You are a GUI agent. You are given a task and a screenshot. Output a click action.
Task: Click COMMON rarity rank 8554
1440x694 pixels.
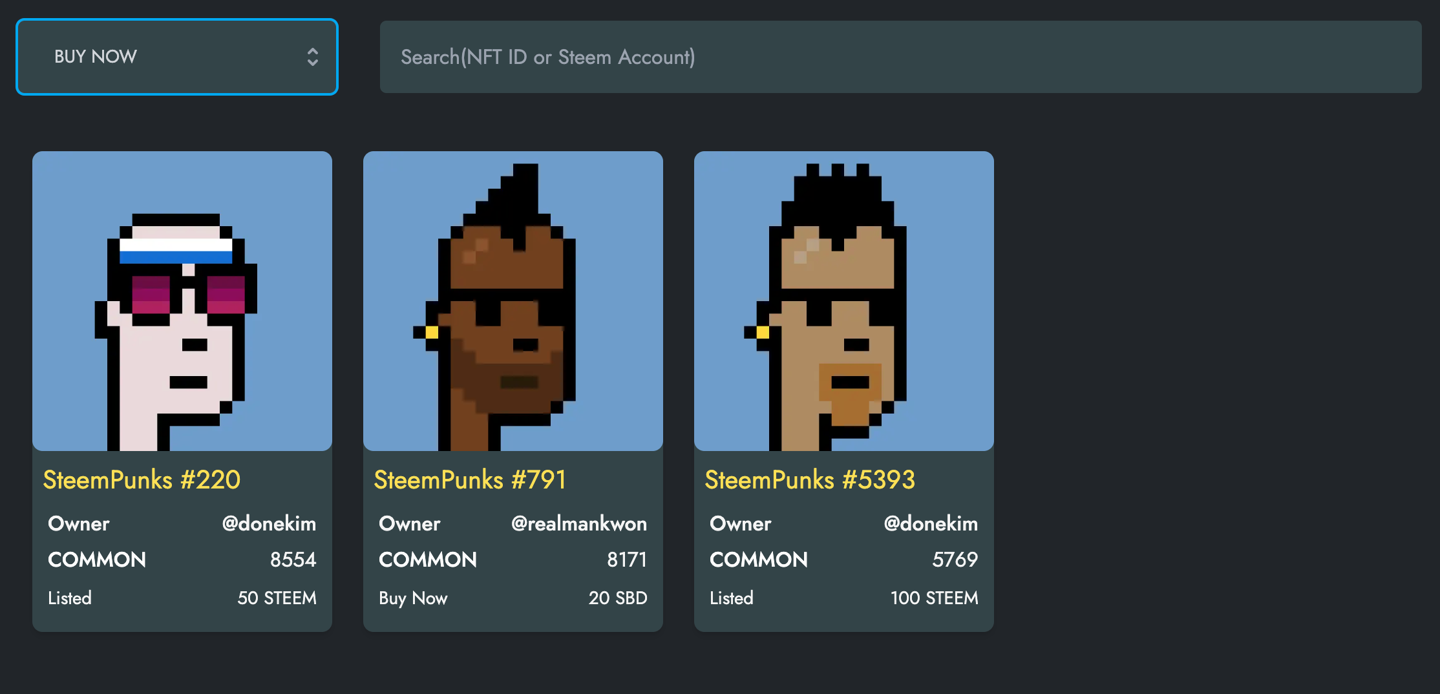(x=293, y=560)
